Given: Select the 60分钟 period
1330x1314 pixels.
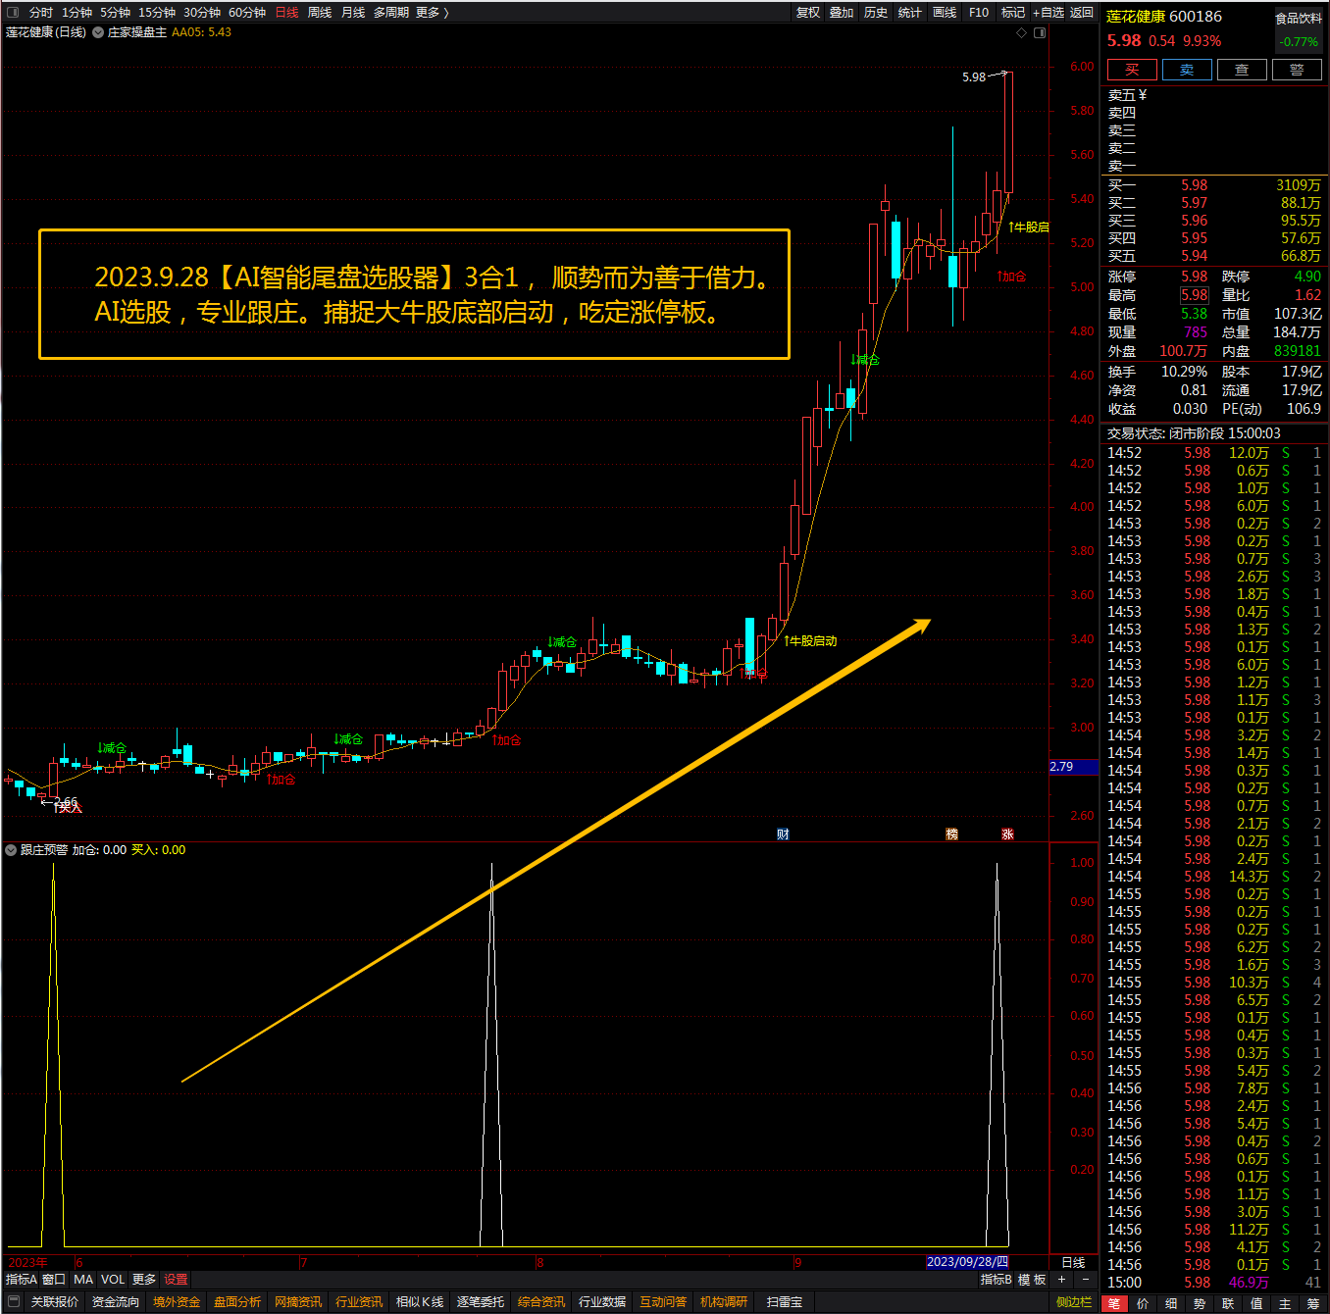Looking at the screenshot, I should (x=247, y=13).
